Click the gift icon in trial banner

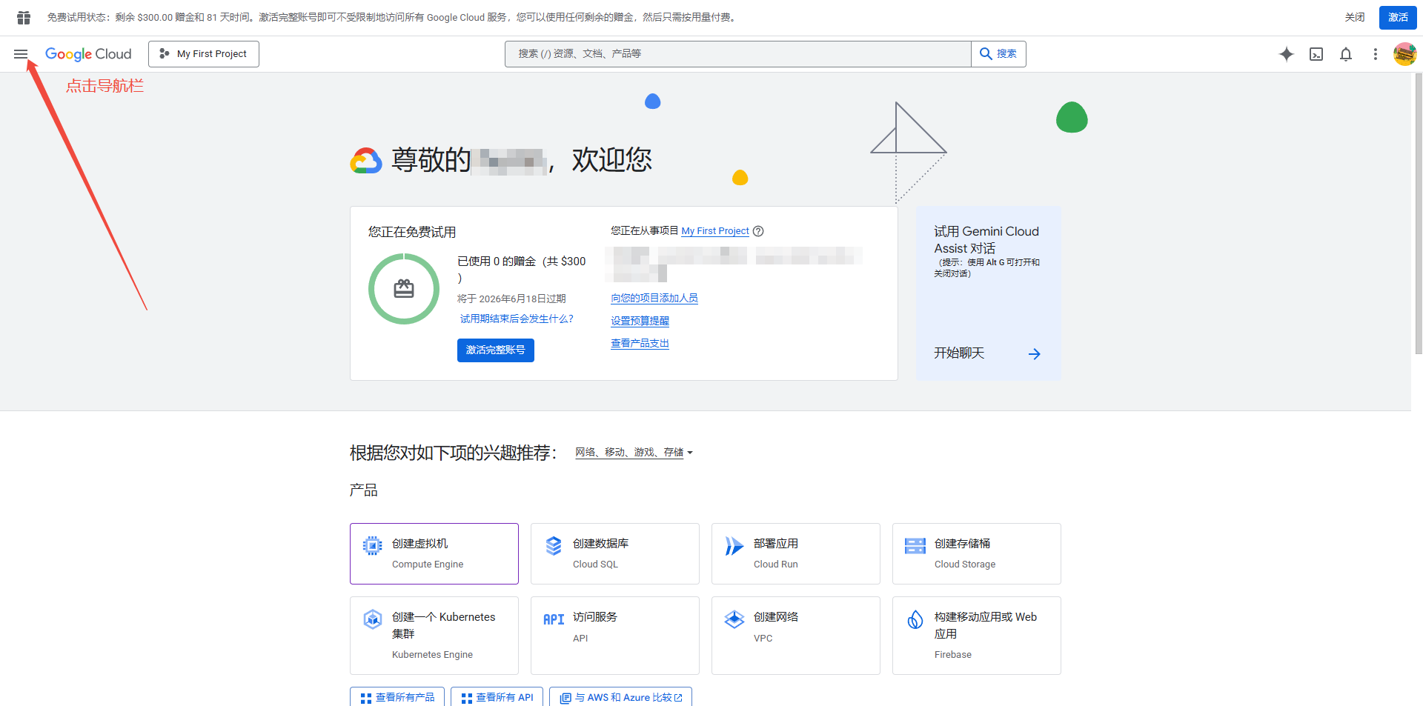click(24, 17)
